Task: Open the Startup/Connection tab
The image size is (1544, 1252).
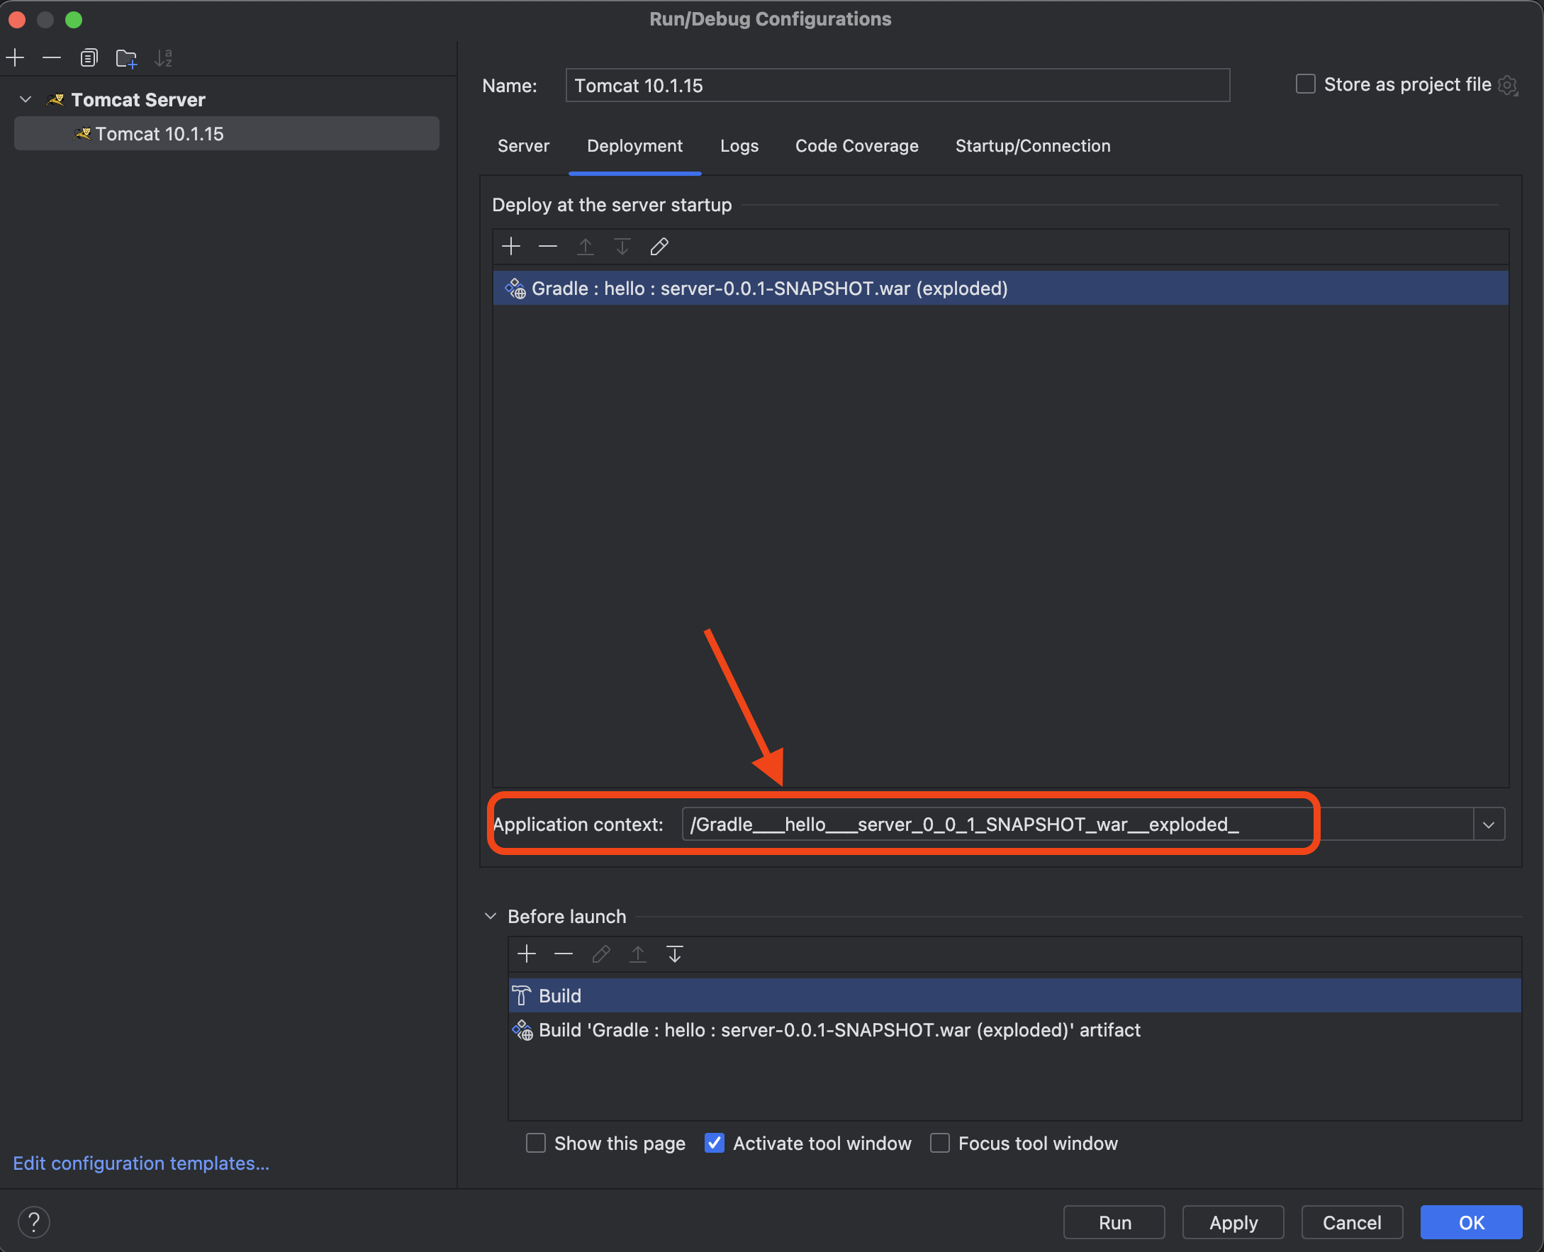Action: point(1032,145)
